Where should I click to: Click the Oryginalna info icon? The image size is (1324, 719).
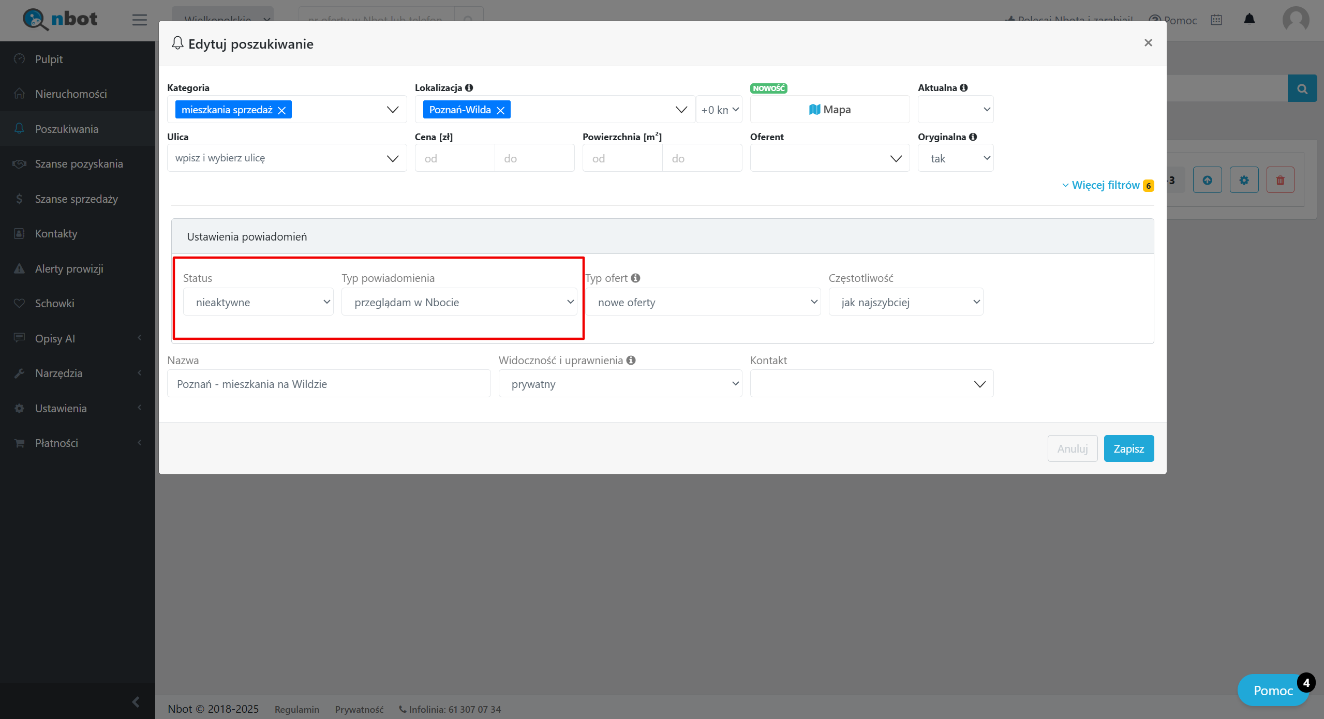pyautogui.click(x=973, y=137)
